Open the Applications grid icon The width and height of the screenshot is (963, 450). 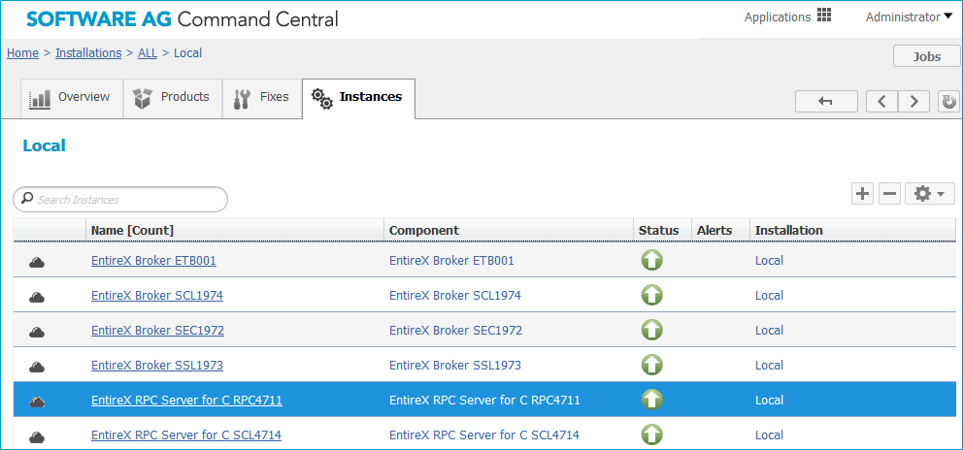pyautogui.click(x=824, y=16)
